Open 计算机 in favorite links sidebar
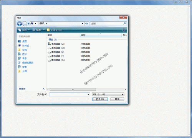 click(23, 45)
